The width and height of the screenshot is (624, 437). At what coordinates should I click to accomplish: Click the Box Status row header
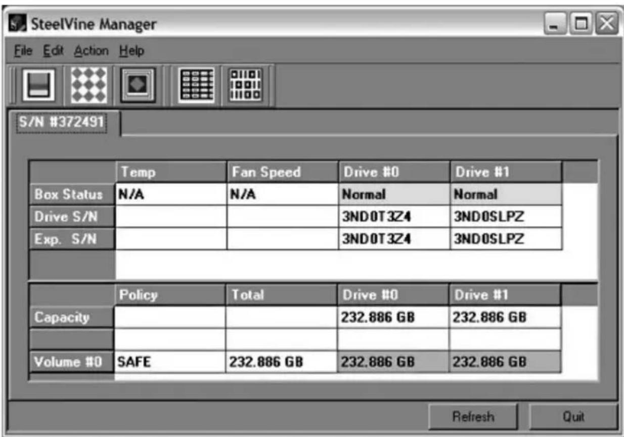coord(72,195)
